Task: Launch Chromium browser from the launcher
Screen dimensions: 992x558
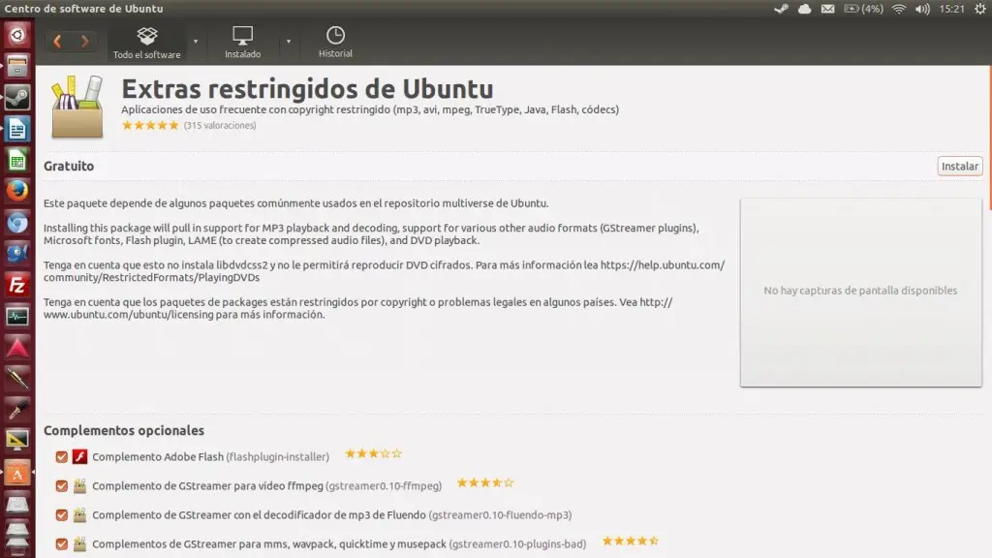Action: coord(17,223)
